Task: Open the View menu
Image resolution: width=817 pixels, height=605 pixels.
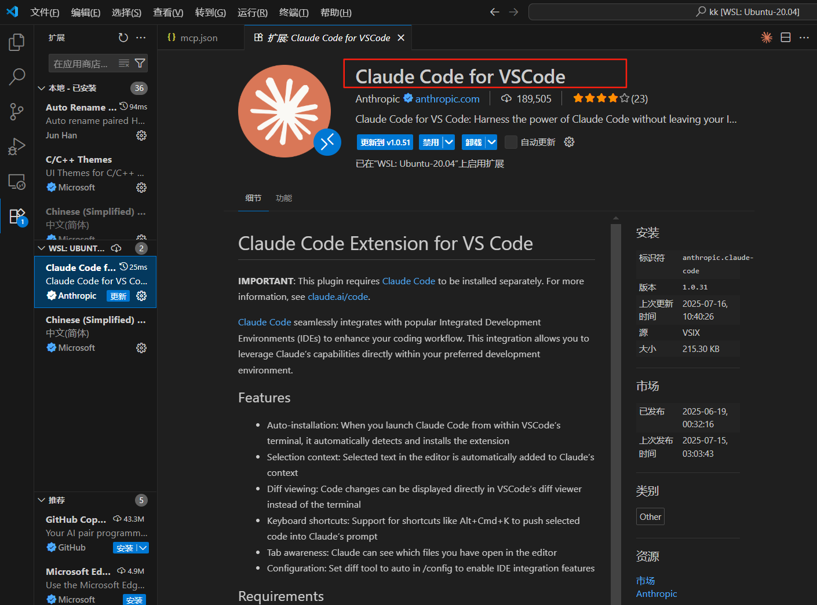Action: click(x=168, y=12)
